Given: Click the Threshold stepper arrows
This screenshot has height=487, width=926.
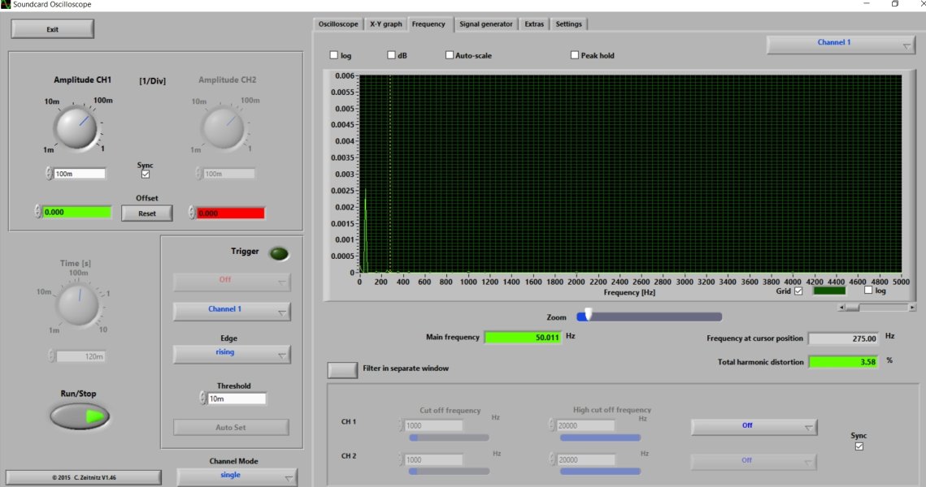Looking at the screenshot, I should click(202, 399).
